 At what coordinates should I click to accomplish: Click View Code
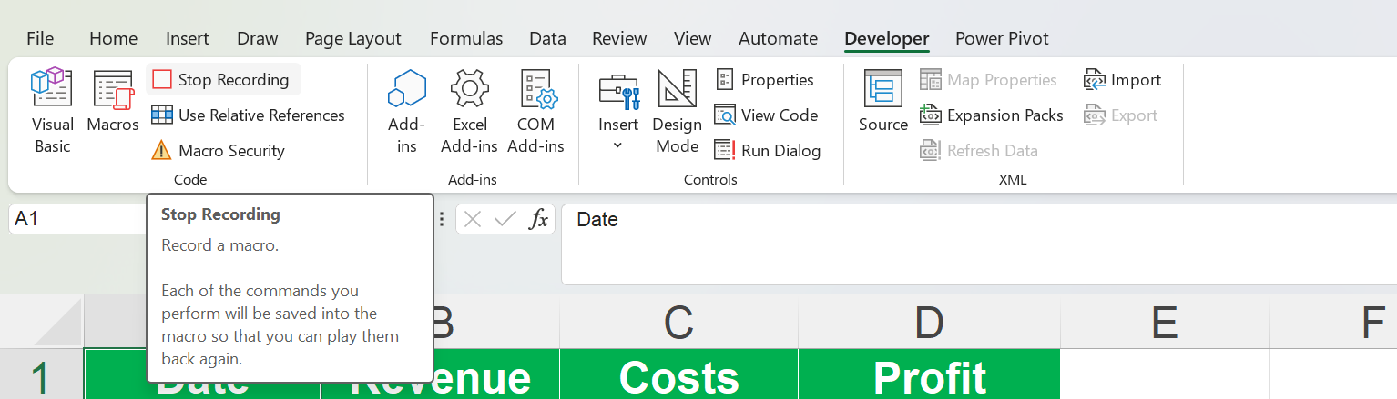[x=765, y=115]
